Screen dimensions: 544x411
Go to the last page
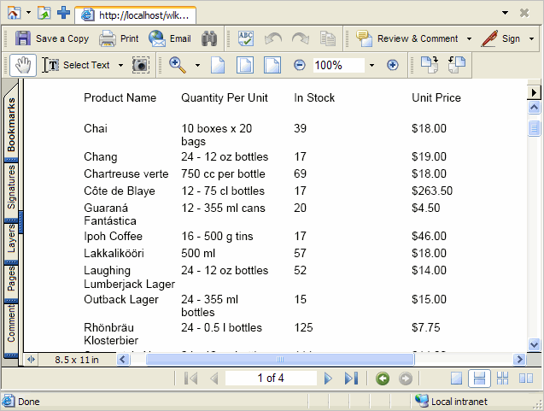(x=351, y=379)
